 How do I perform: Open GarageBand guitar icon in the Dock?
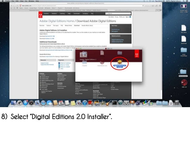(108, 103)
